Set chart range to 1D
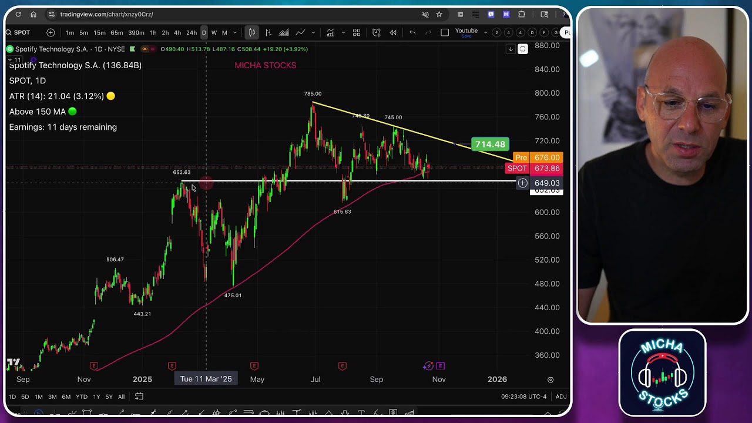The image size is (752, 423). pyautogui.click(x=12, y=397)
